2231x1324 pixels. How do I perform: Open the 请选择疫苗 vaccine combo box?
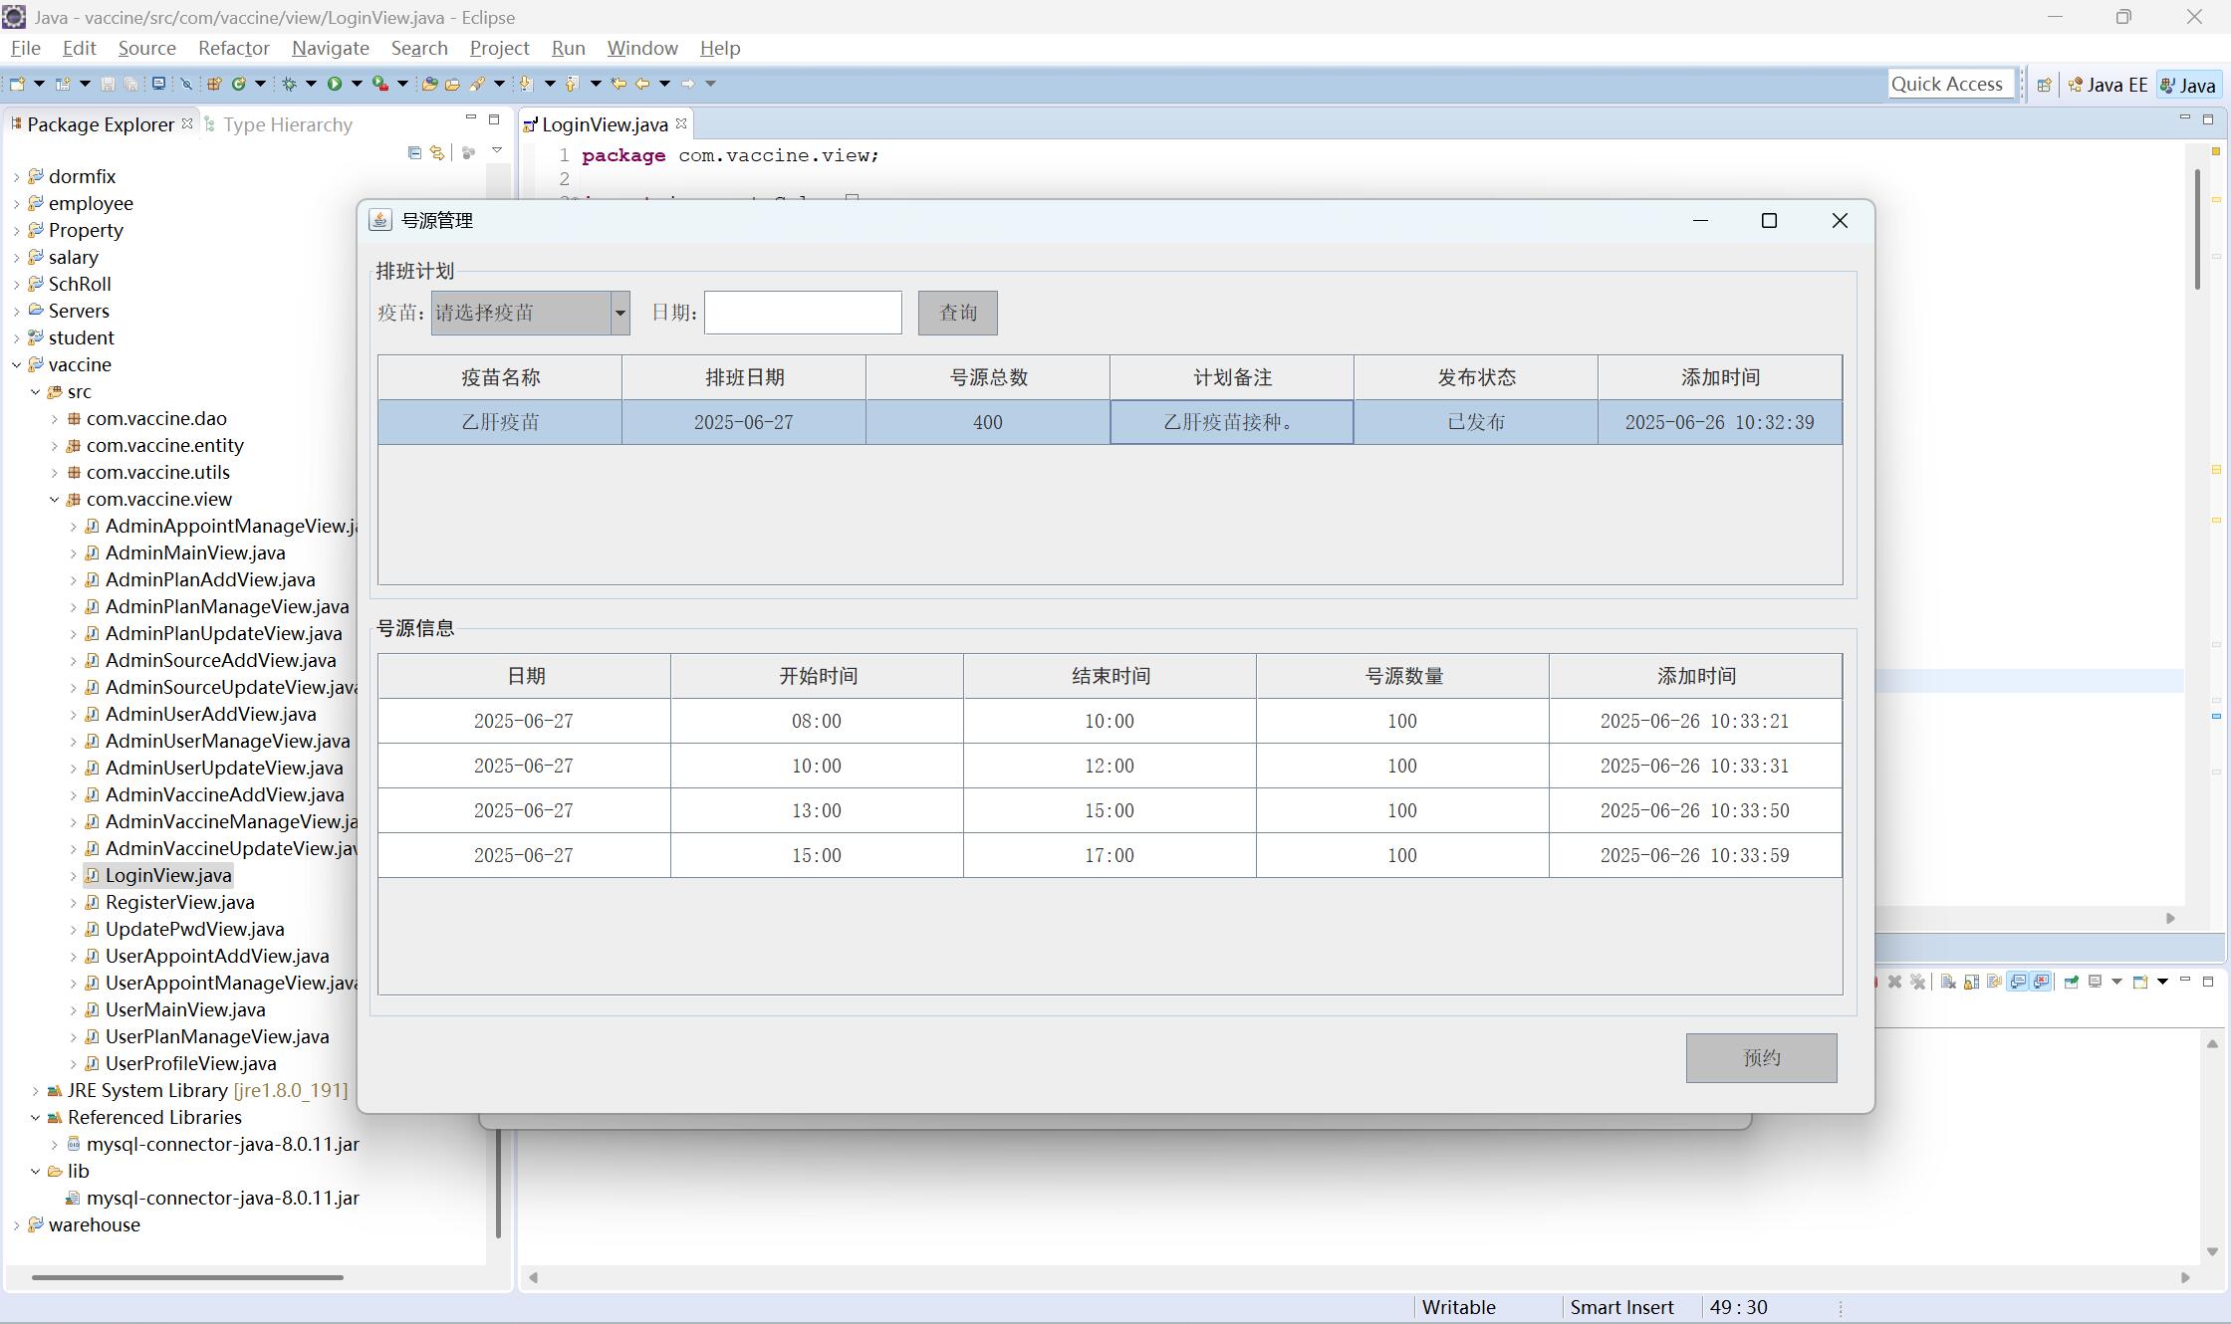(x=530, y=313)
